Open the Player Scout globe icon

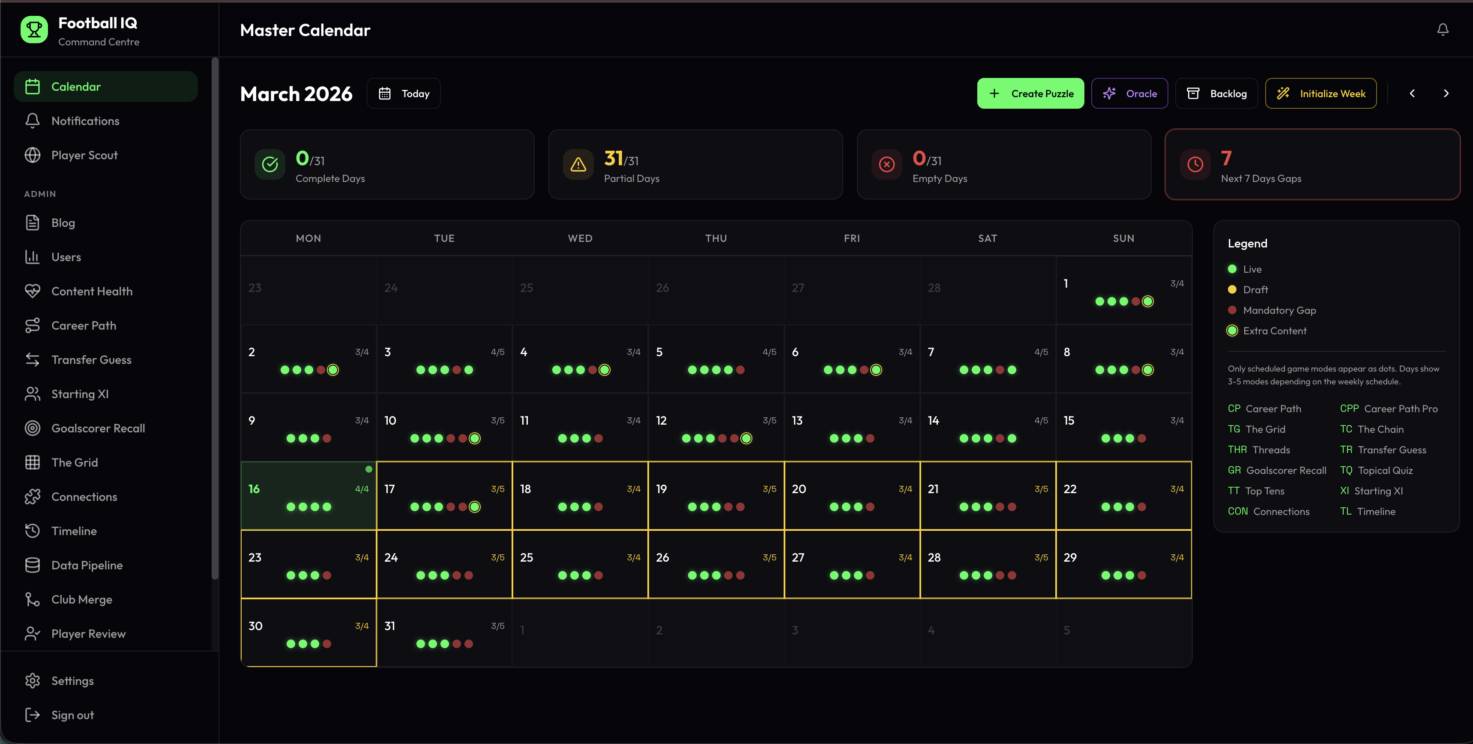click(x=33, y=155)
